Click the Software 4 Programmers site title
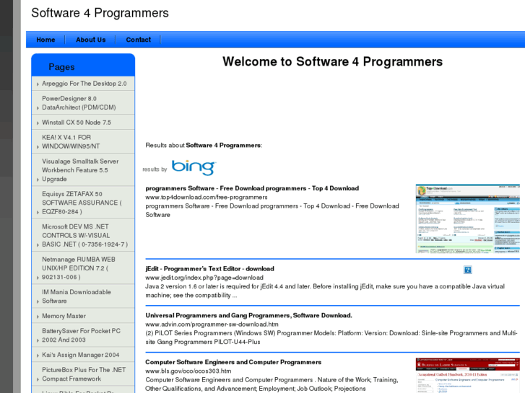The width and height of the screenshot is (525, 393). point(100,13)
